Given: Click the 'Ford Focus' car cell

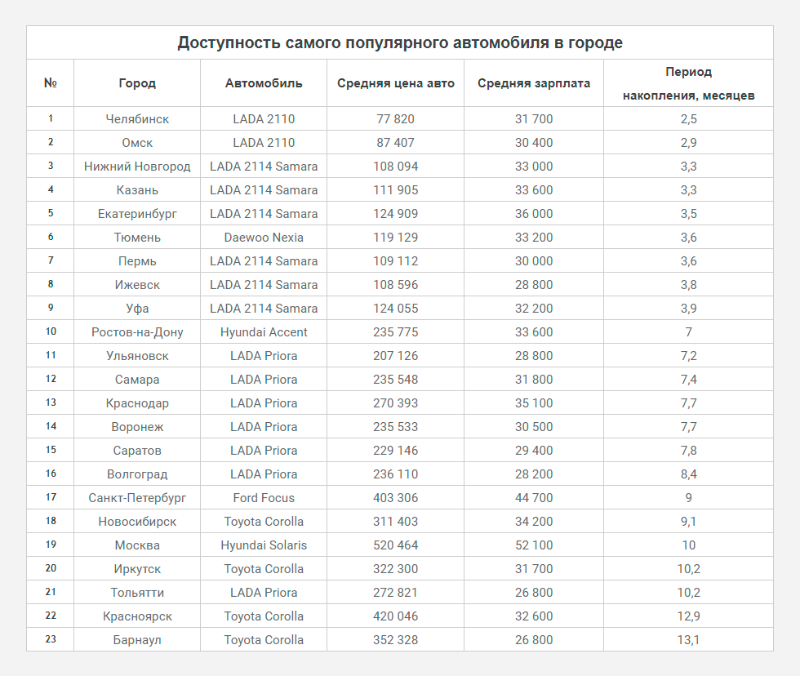Looking at the screenshot, I should coord(264,498).
